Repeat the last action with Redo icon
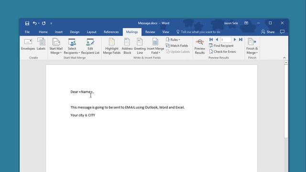The height and width of the screenshot is (172, 306). [x=44, y=23]
